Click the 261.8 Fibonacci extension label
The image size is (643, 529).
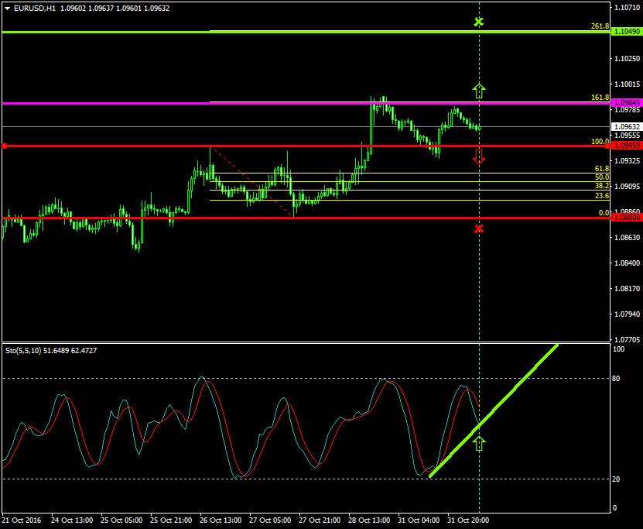point(600,26)
